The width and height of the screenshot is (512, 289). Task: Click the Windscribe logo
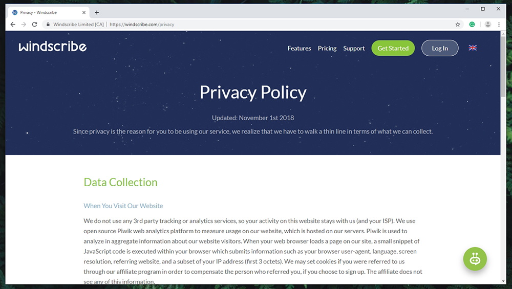(x=53, y=47)
